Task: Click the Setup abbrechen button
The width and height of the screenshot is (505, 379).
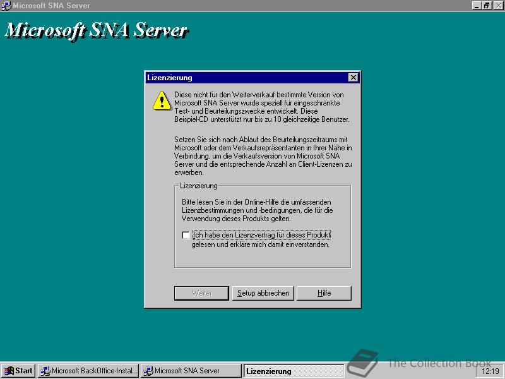Action: 263,293
